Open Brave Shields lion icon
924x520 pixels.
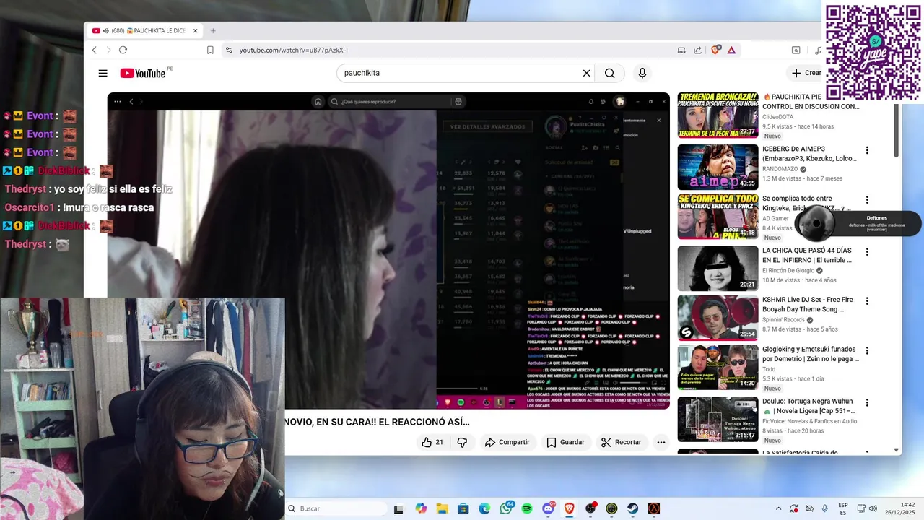click(x=715, y=50)
